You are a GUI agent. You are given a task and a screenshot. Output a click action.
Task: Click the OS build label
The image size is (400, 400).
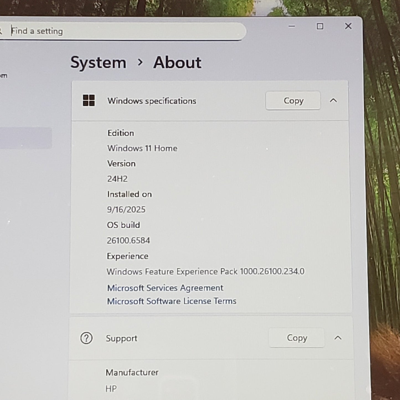tap(123, 225)
